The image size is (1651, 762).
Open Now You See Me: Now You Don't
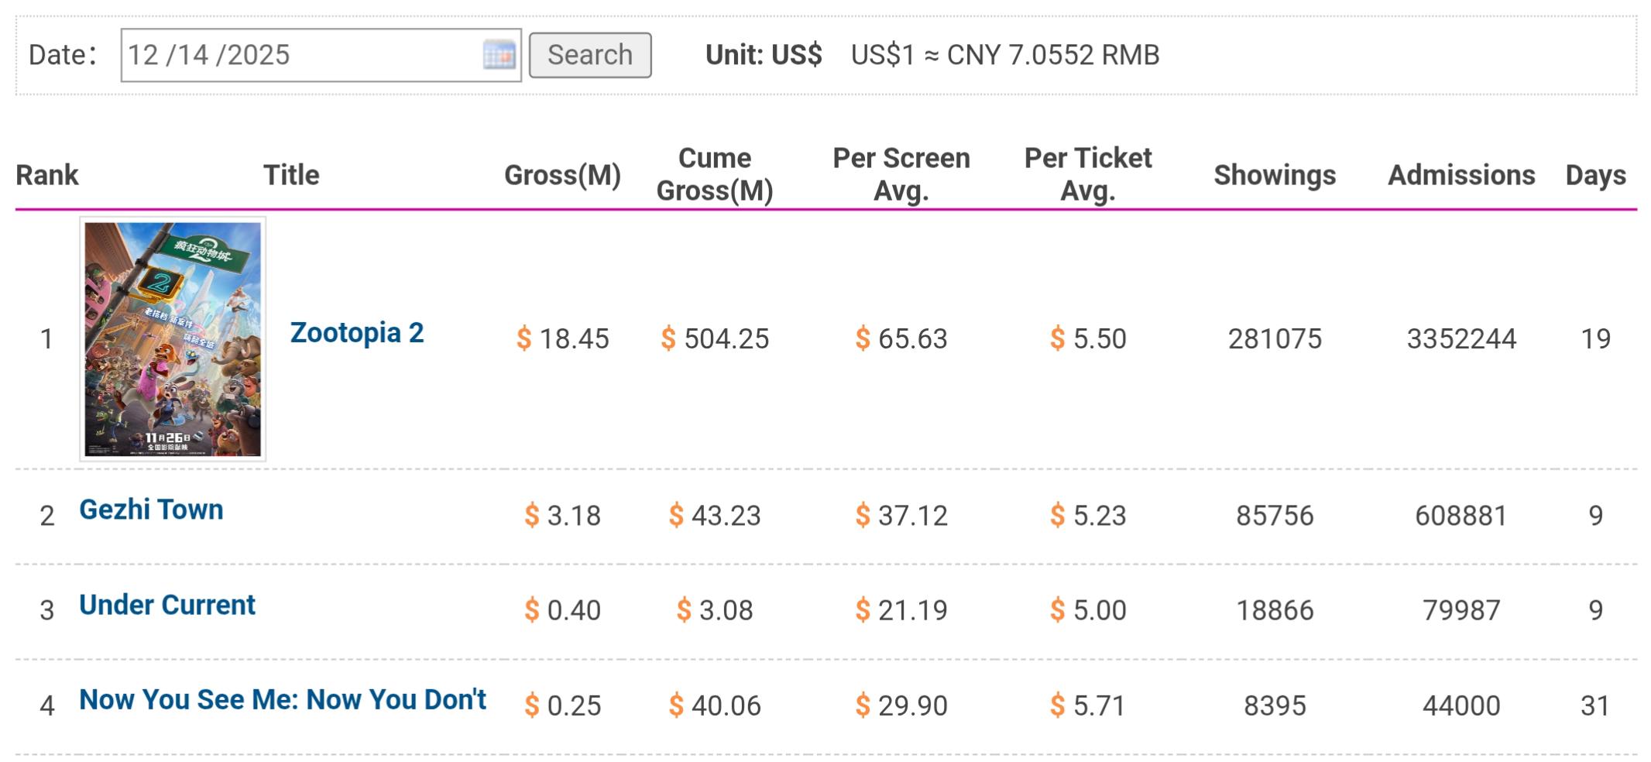(283, 700)
